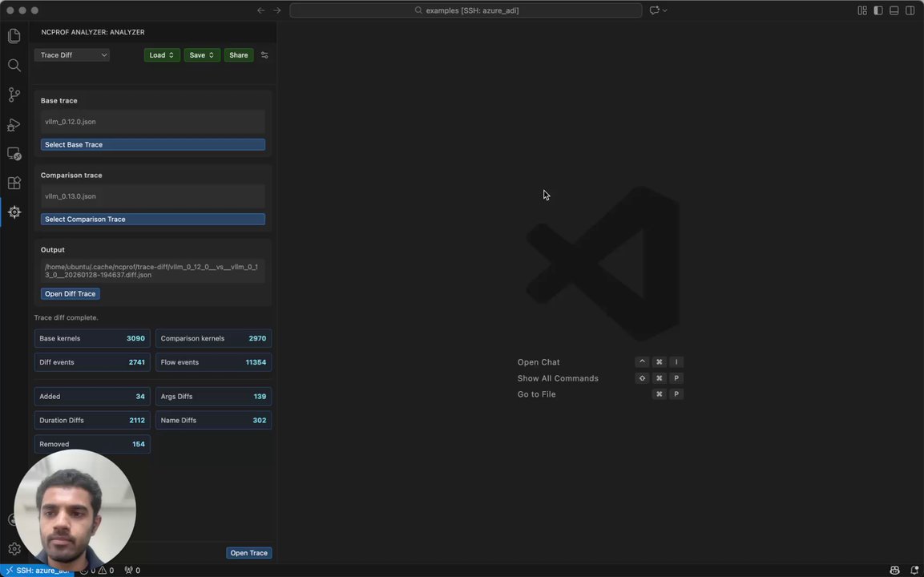Click the Go to File shortcut hint
This screenshot has height=577, width=924.
point(536,394)
